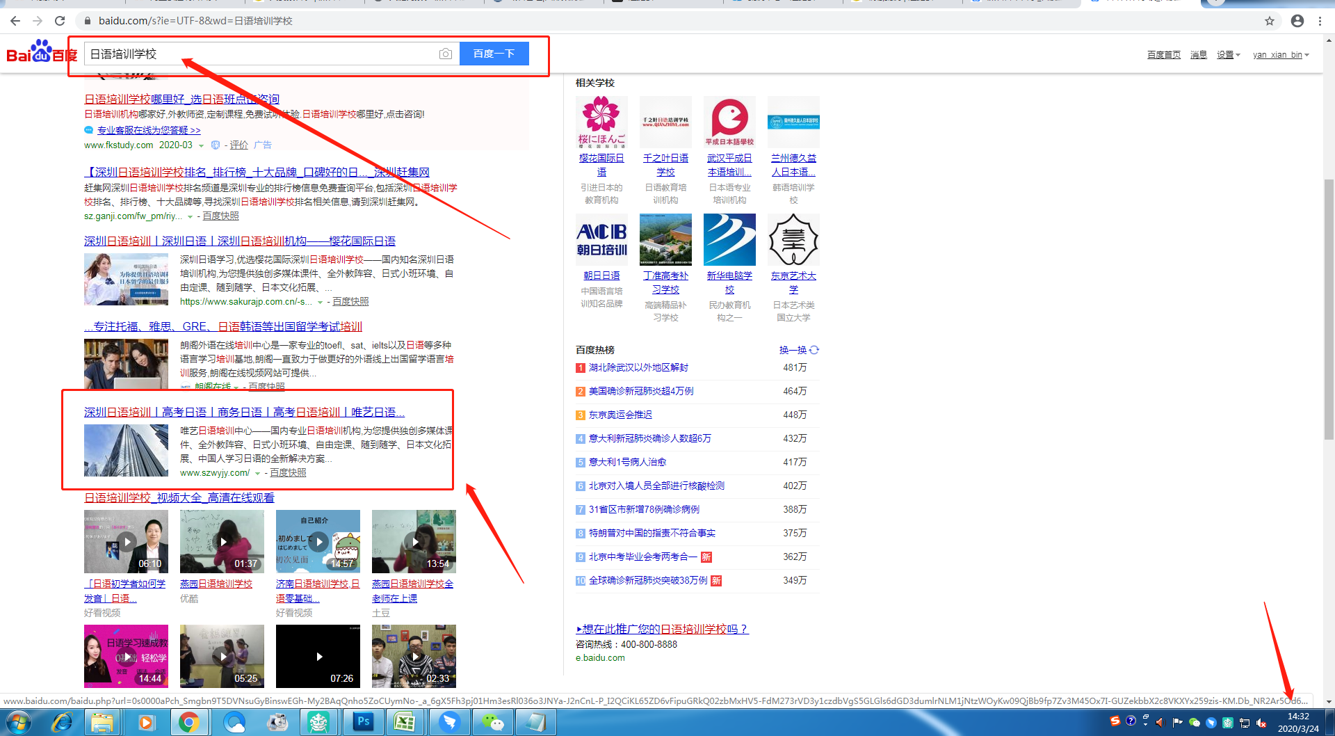Click the skyscraper image in 唯艺日语 result
This screenshot has height=736, width=1335.
pyautogui.click(x=126, y=451)
